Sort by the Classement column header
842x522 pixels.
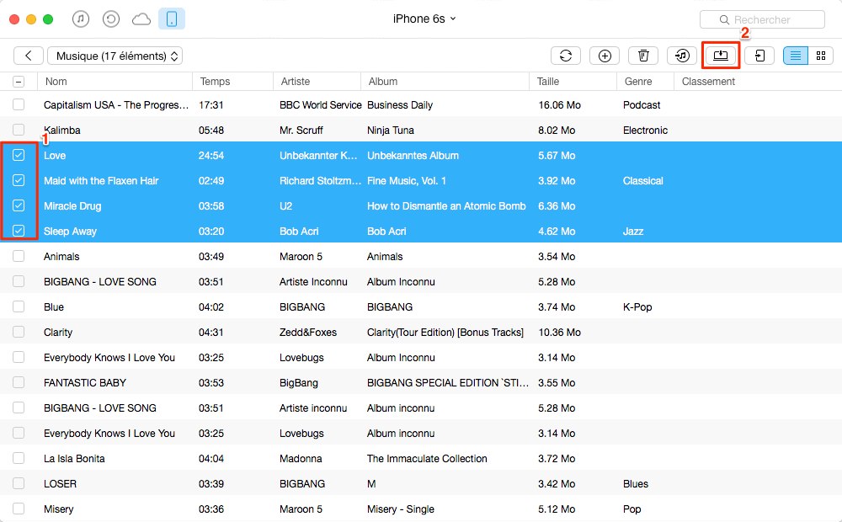[x=758, y=82]
